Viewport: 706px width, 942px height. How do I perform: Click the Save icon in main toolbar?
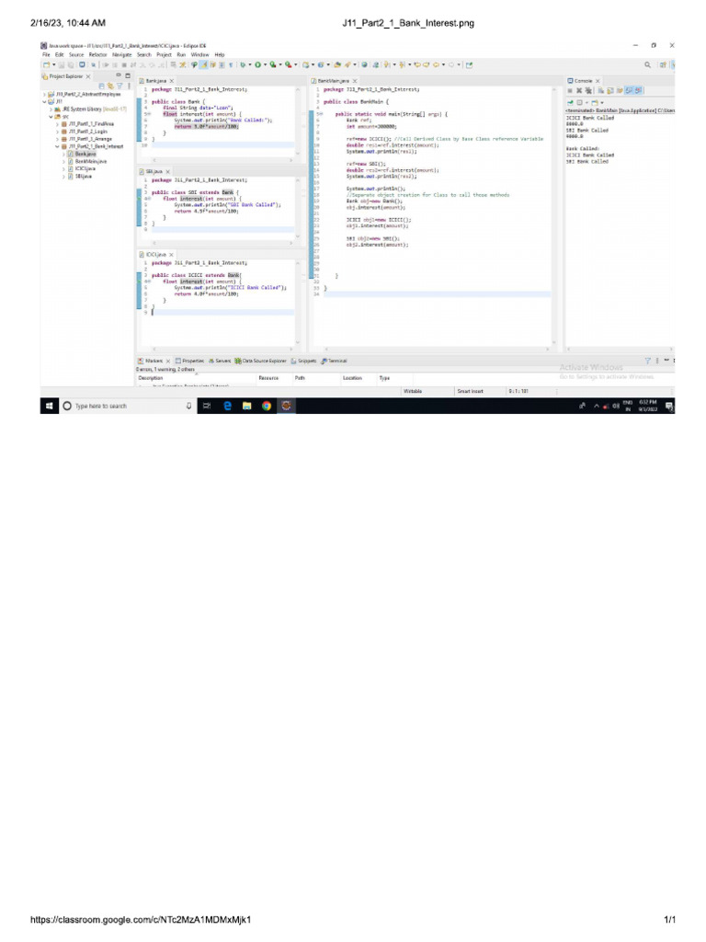[62, 65]
